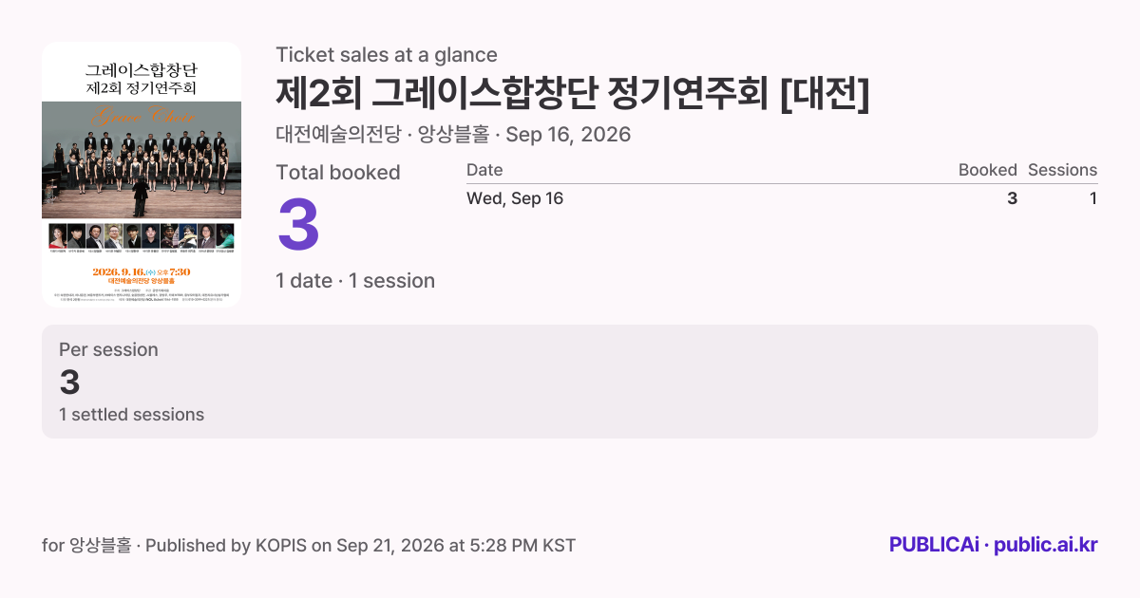Click the booked count in the Sep 16 row
This screenshot has width=1140, height=598.
1012,198
